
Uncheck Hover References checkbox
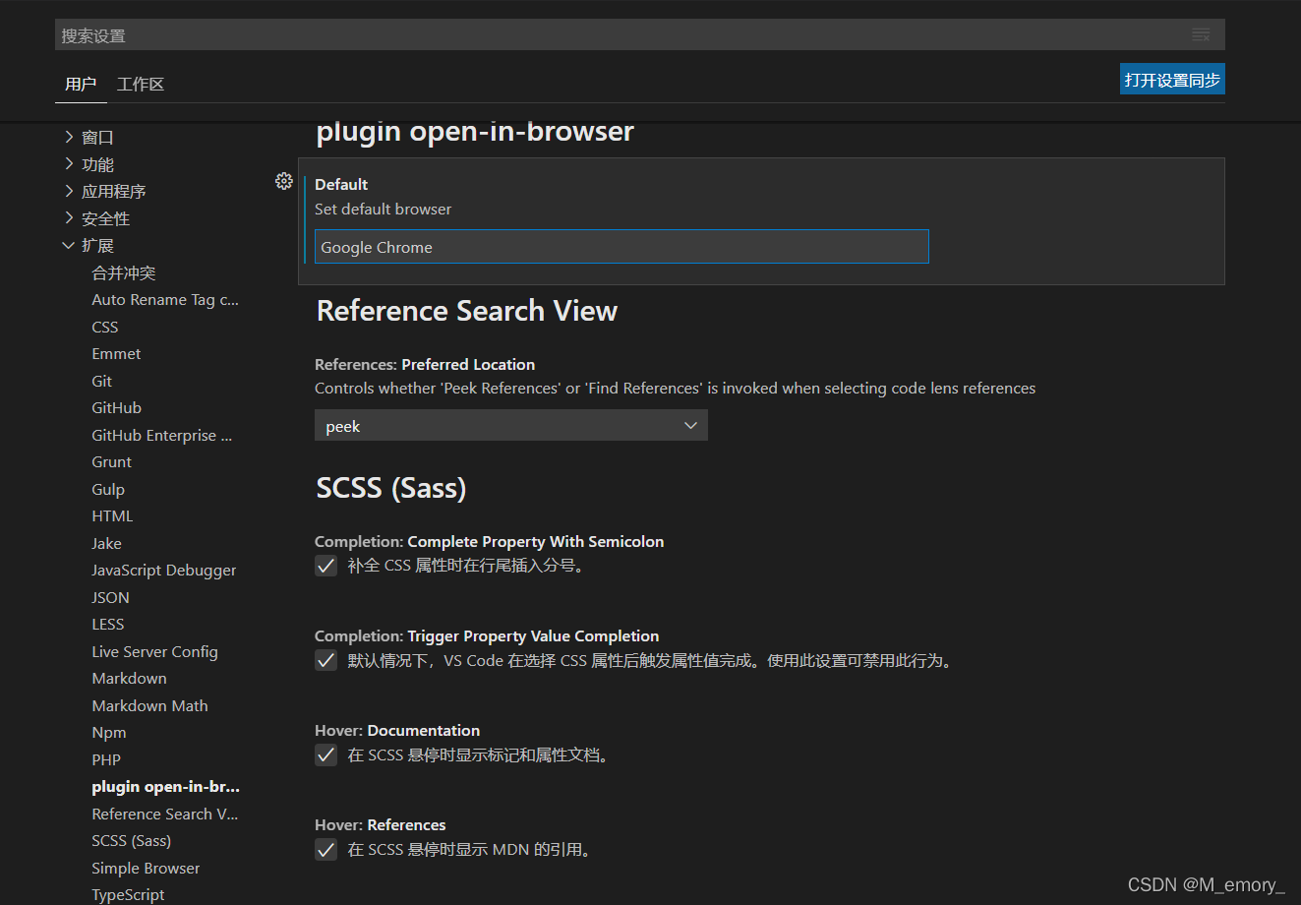click(x=326, y=849)
